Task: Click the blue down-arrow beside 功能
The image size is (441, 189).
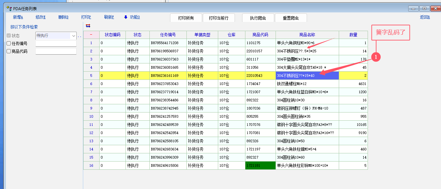Action: 125,17
